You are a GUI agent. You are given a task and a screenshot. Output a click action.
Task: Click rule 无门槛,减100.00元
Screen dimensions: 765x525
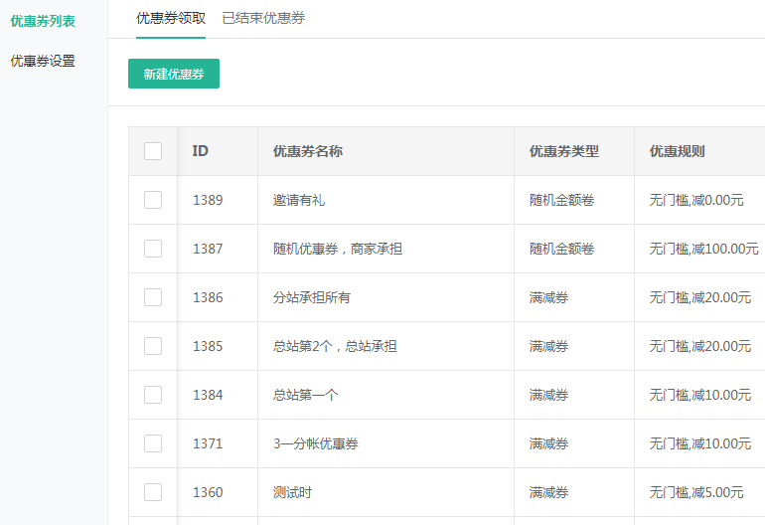(704, 249)
